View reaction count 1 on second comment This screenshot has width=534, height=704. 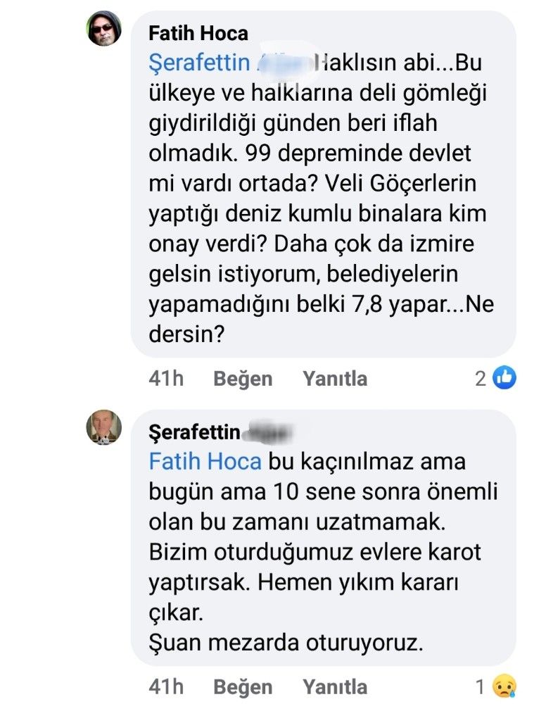[481, 686]
